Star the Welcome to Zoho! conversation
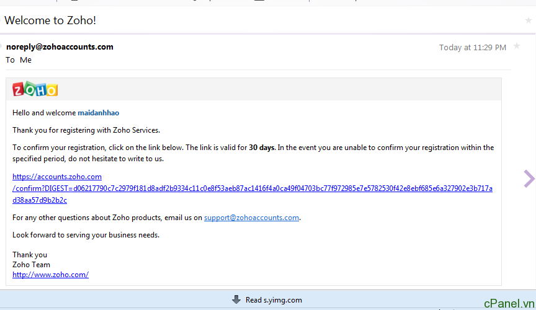Image resolution: width=536 pixels, height=310 pixels. 528,20
